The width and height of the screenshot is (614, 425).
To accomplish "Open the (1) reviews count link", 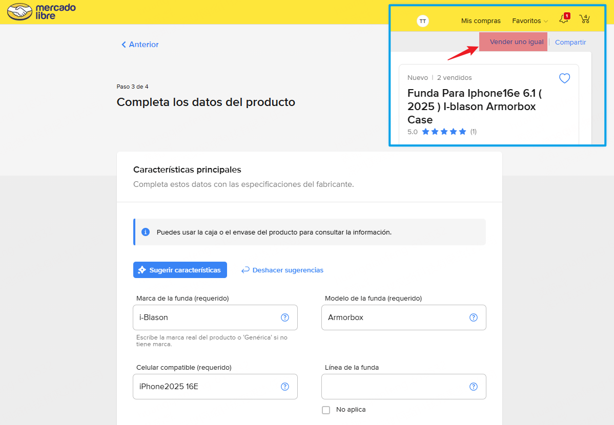I will pyautogui.click(x=474, y=132).
